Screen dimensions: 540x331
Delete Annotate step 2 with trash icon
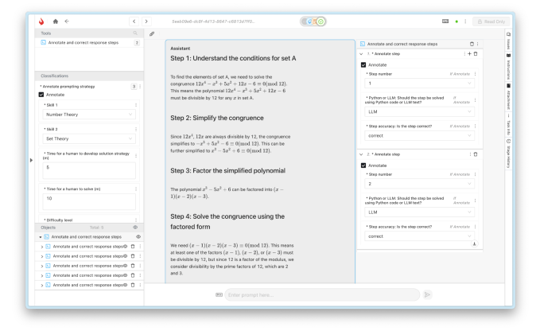(476, 154)
